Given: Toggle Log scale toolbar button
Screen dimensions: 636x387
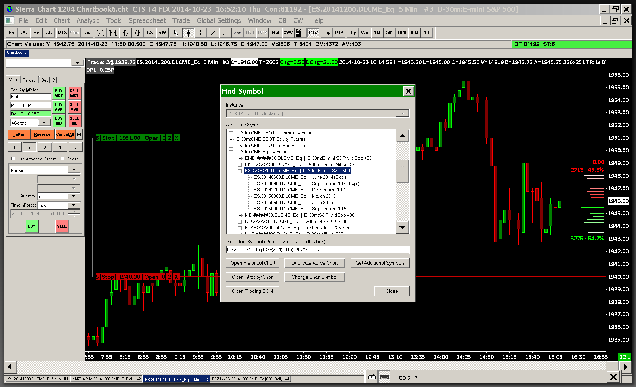Looking at the screenshot, I should [326, 33].
